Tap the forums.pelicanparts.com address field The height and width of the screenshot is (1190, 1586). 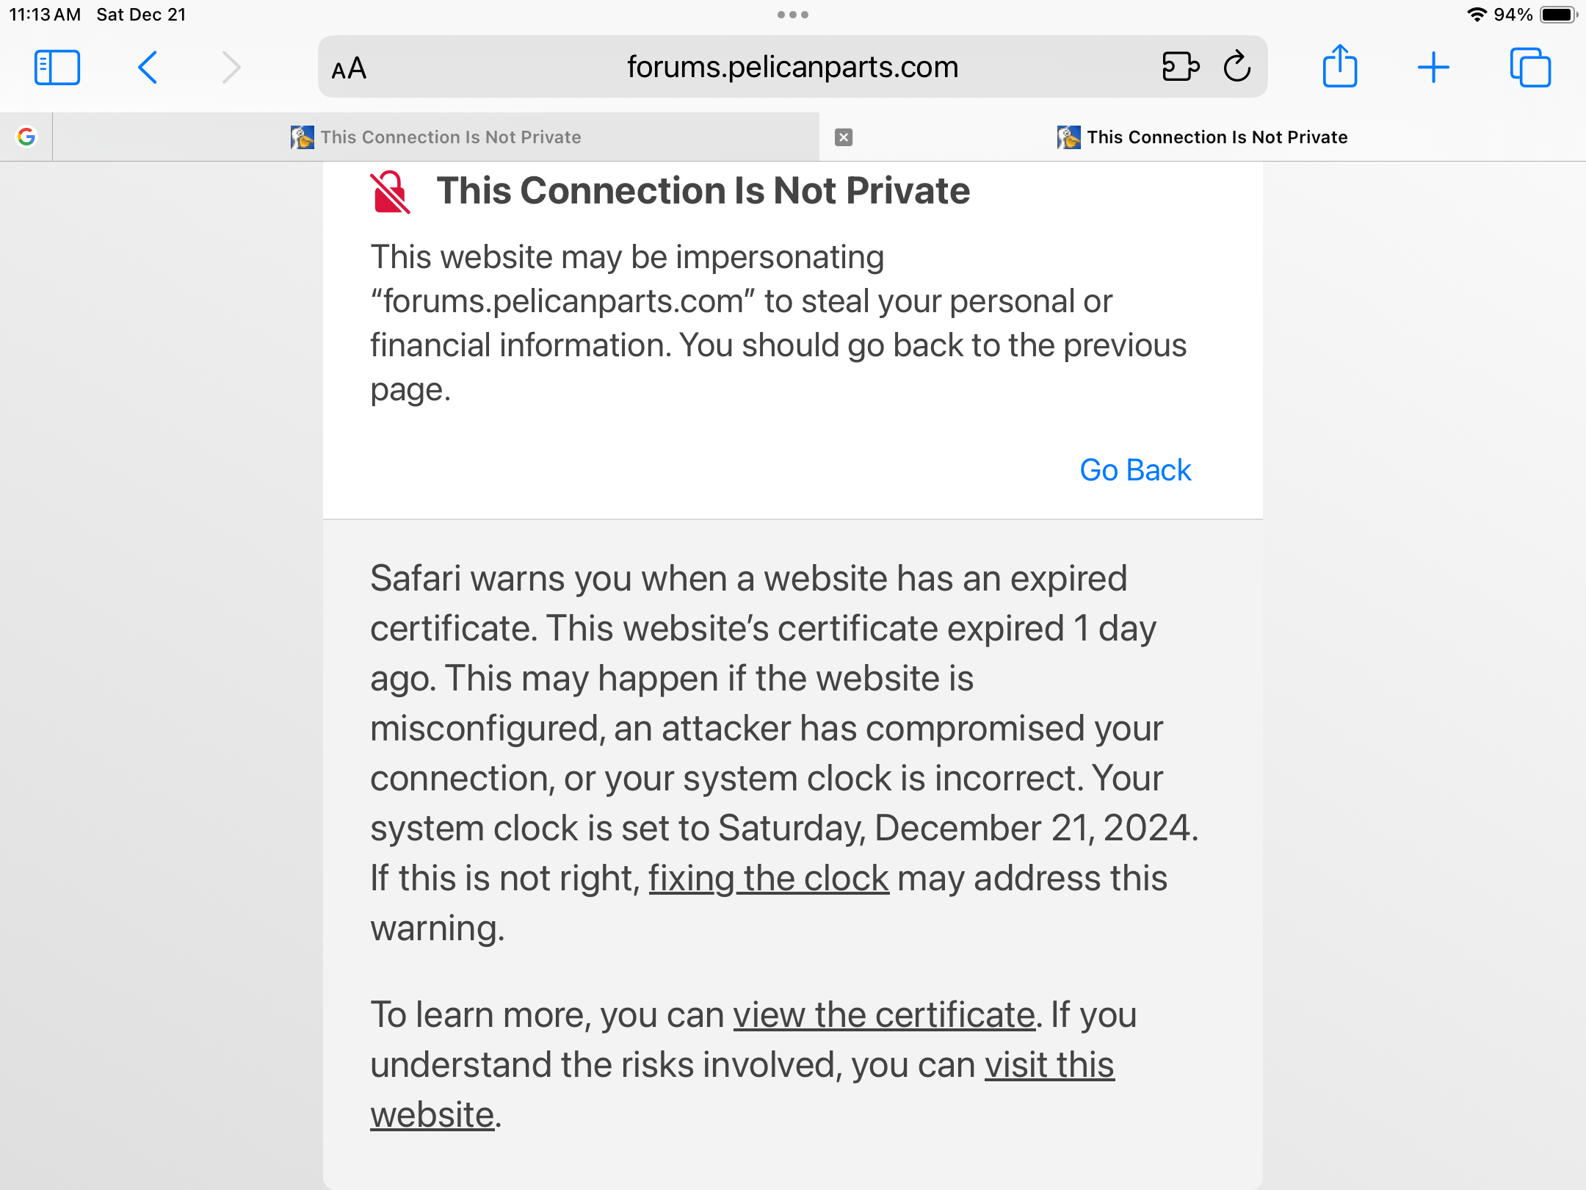pos(792,67)
